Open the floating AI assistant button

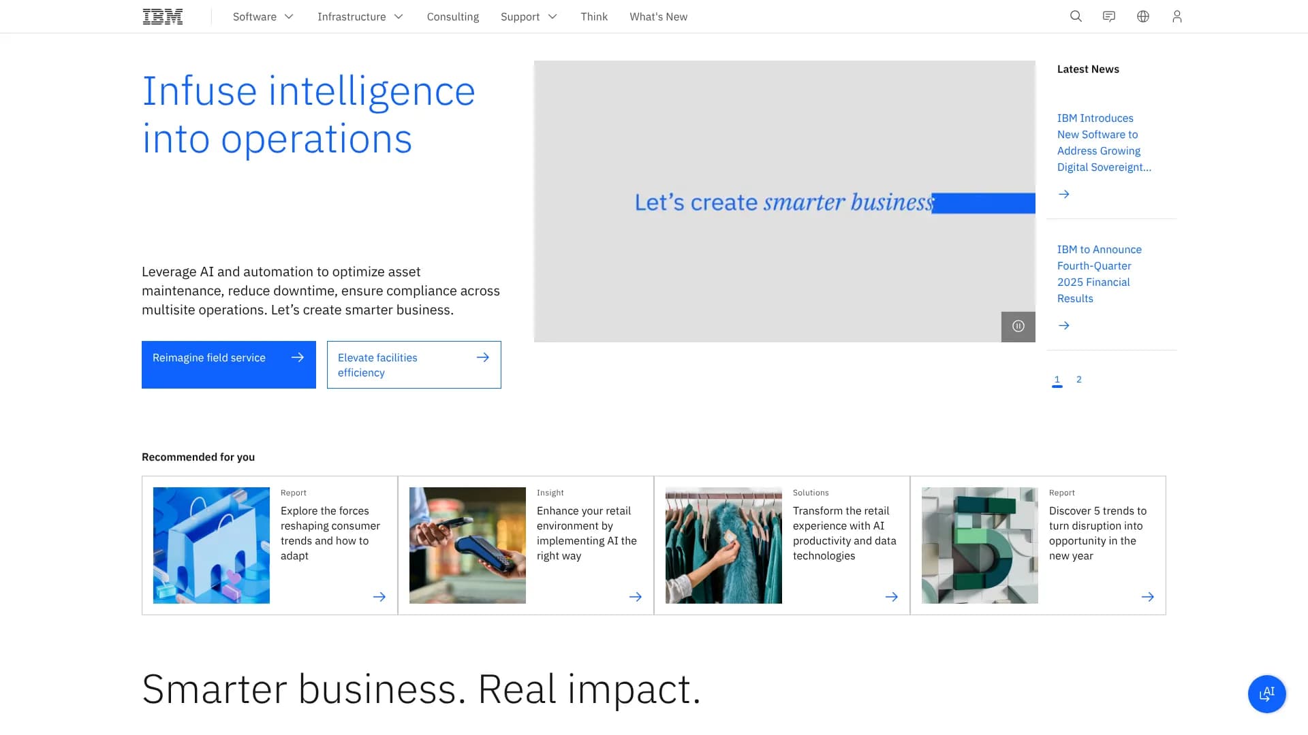pyautogui.click(x=1266, y=694)
